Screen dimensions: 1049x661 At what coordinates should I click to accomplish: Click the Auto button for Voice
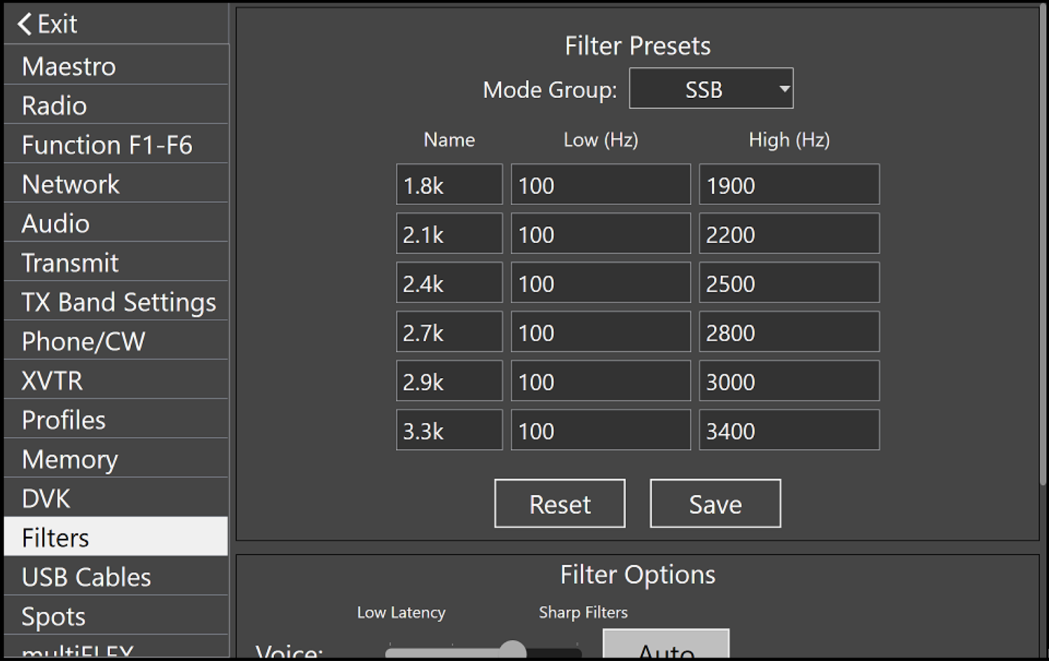pos(665,647)
